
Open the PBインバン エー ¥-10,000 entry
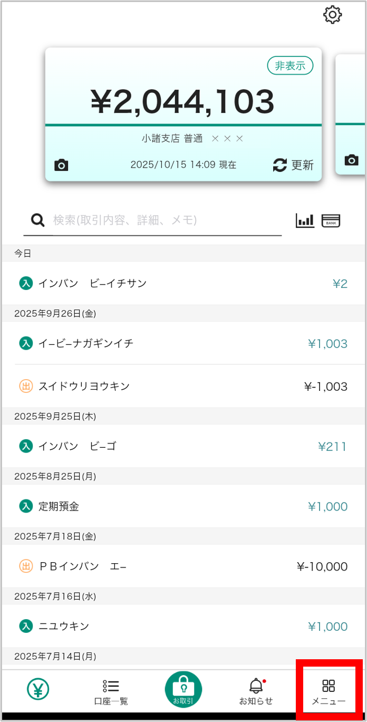[x=183, y=567]
